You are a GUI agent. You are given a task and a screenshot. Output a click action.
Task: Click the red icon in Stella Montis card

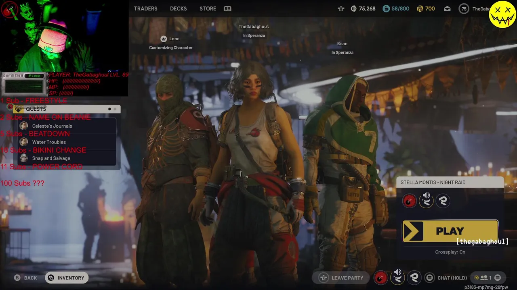point(409,201)
